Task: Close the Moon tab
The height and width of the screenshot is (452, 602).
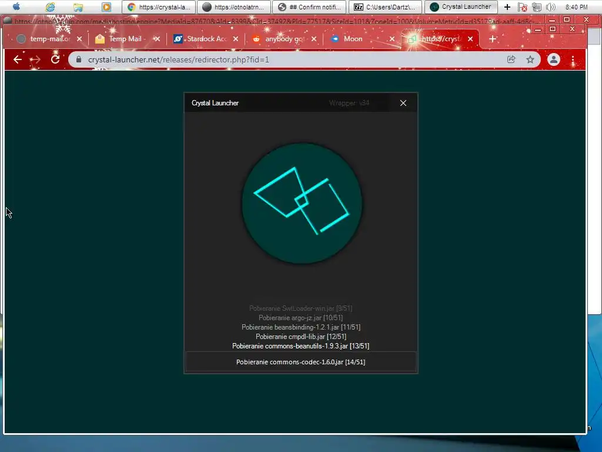Action: coord(392,39)
